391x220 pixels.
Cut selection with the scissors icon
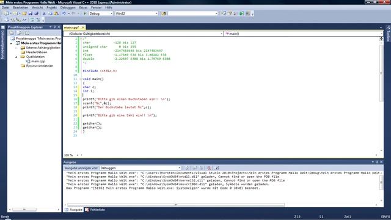pos(44,13)
